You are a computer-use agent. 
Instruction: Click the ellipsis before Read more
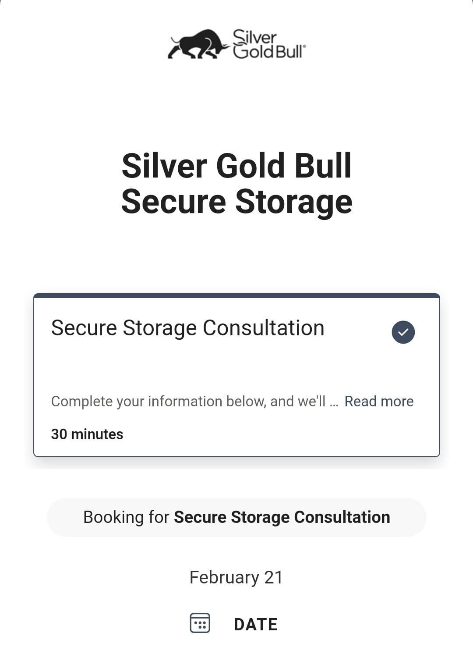pyautogui.click(x=334, y=402)
